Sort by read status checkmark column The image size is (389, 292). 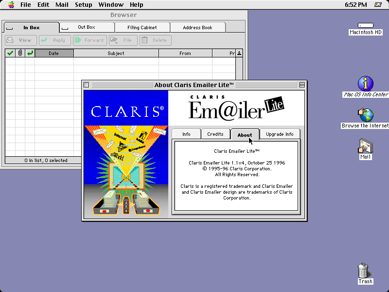click(x=10, y=53)
